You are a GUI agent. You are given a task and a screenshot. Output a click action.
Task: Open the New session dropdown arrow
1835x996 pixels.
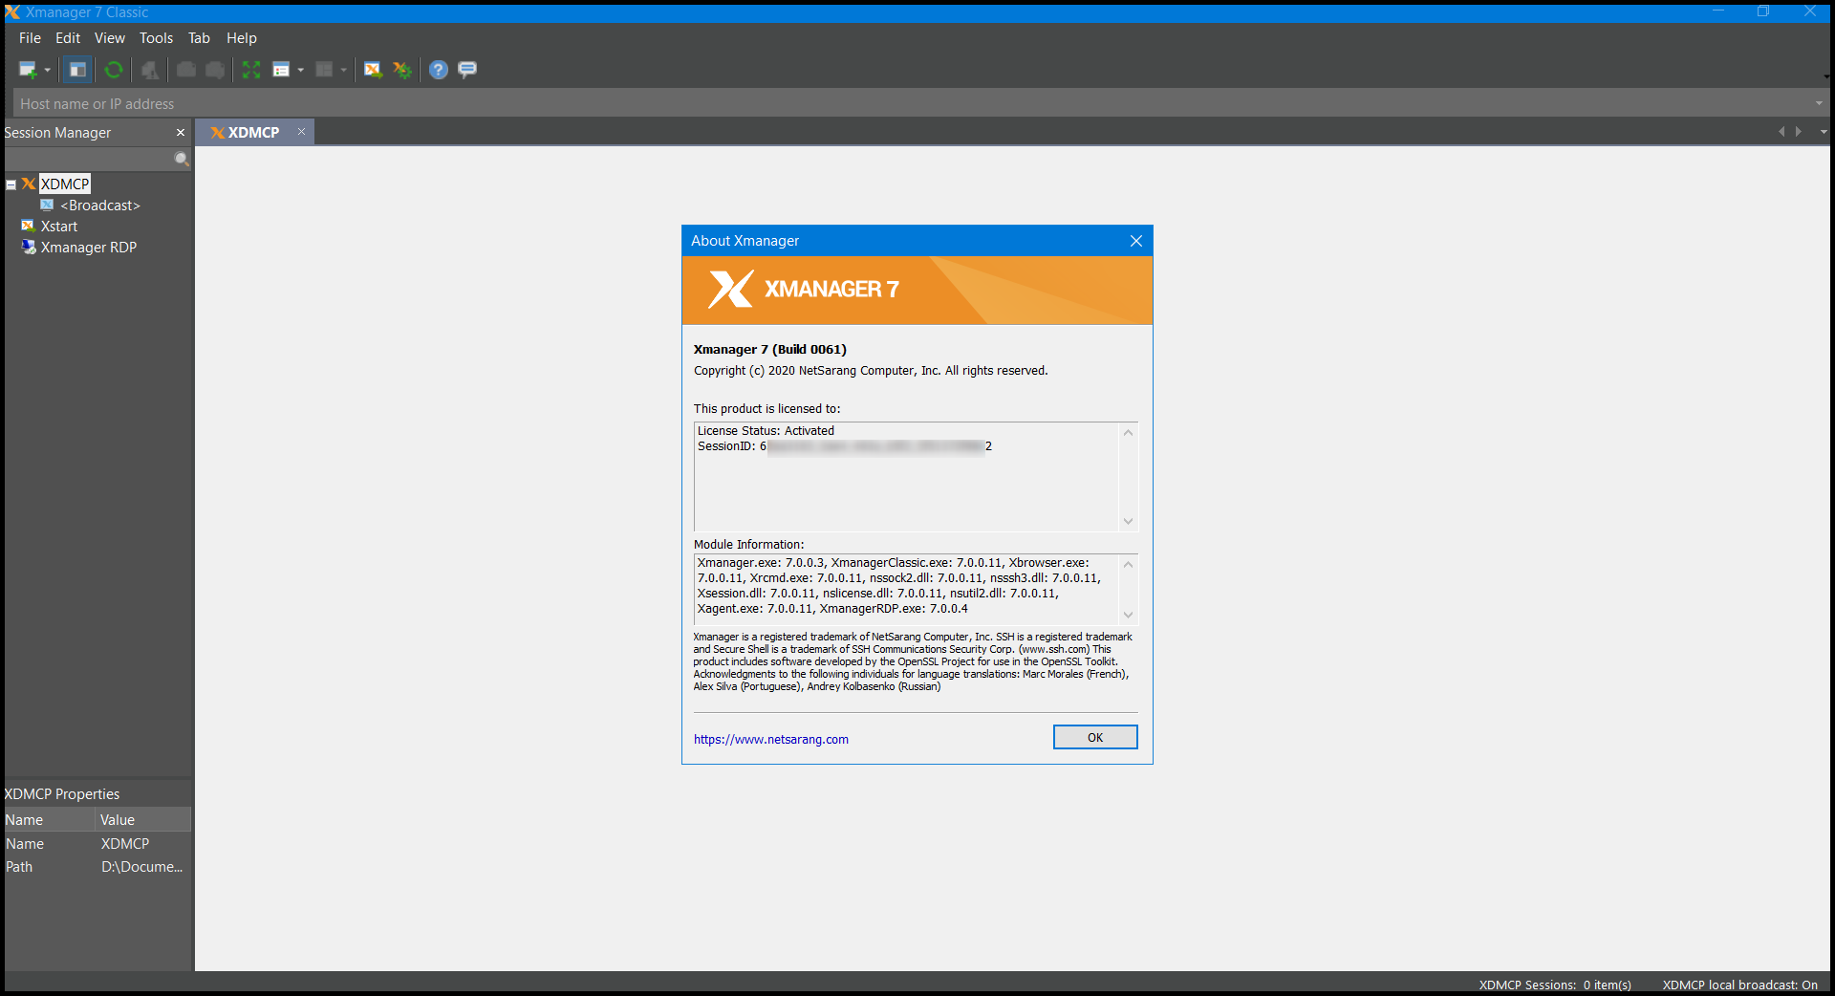tap(47, 70)
